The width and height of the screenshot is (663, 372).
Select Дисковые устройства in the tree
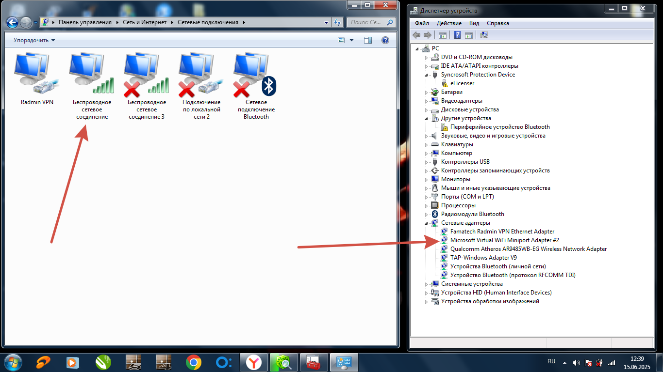tap(470, 109)
